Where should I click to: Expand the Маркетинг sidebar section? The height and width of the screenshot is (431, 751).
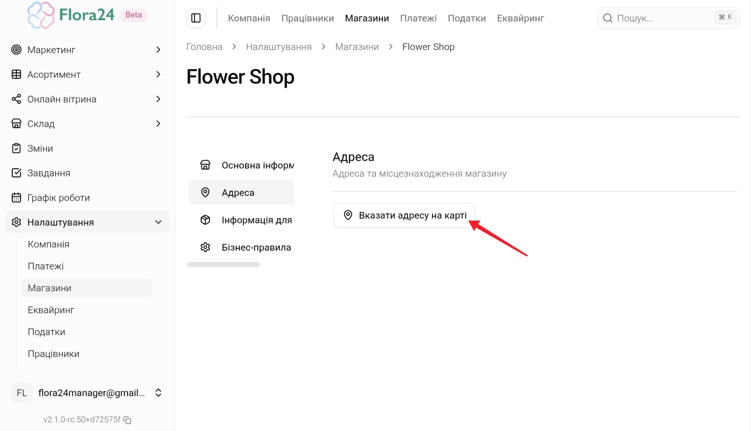[x=158, y=50]
